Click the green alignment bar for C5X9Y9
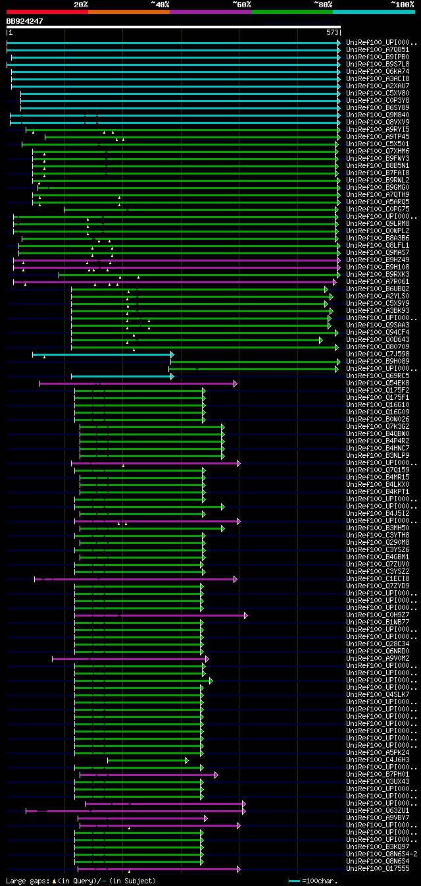The height and width of the screenshot is (886, 421). (x=199, y=303)
